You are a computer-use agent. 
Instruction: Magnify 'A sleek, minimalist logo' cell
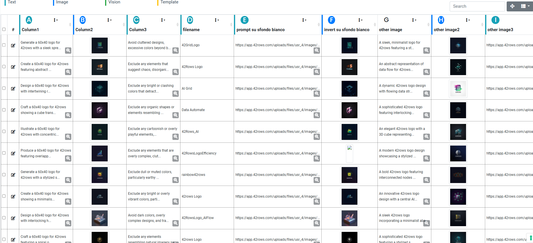click(427, 50)
